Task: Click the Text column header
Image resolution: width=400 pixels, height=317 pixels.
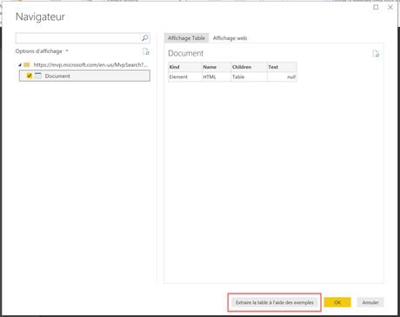Action: click(x=282, y=67)
